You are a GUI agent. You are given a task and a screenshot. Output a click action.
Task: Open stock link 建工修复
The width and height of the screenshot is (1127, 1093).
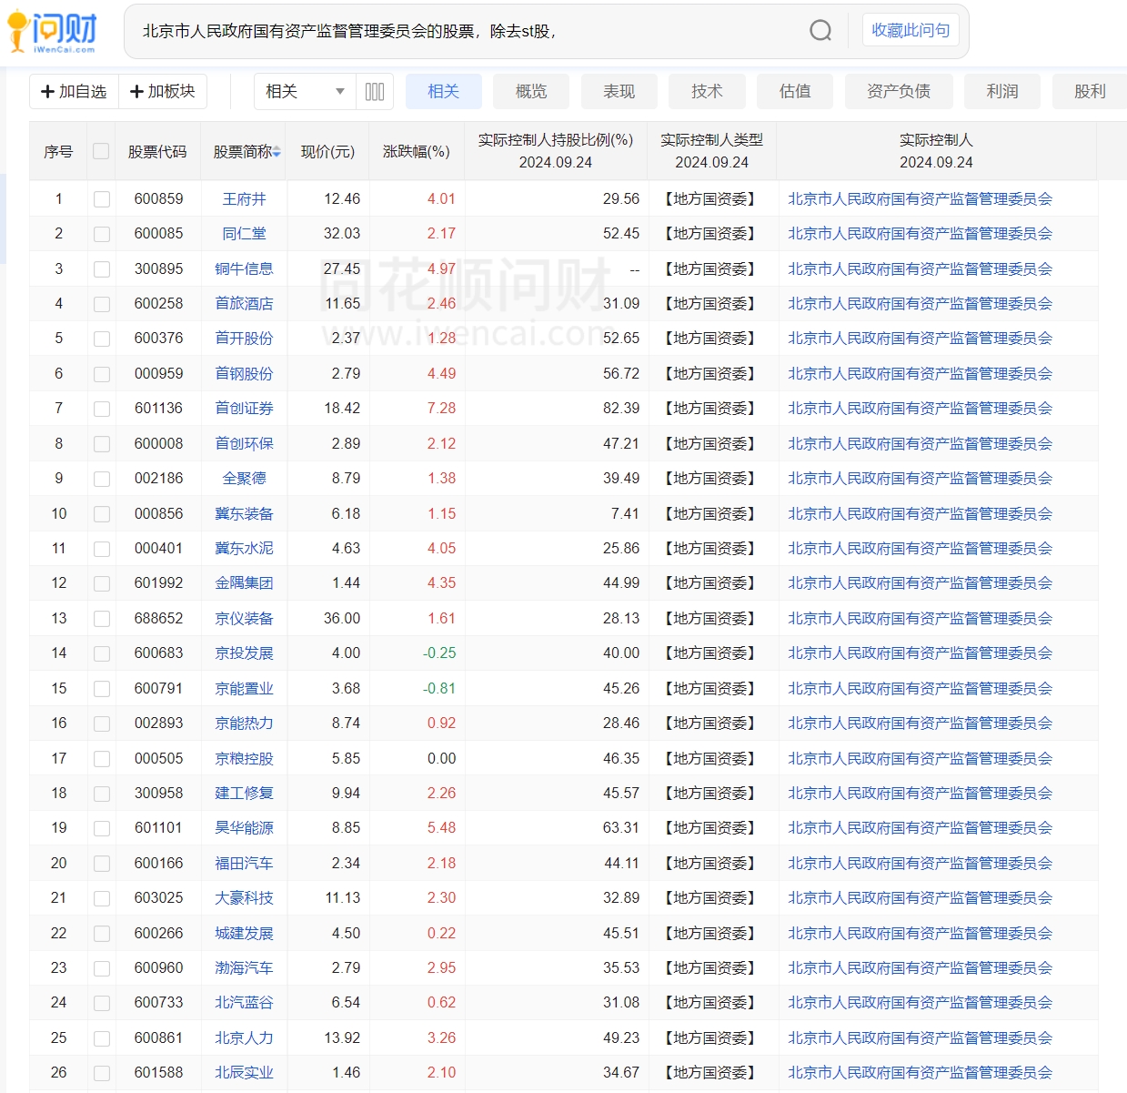[245, 793]
